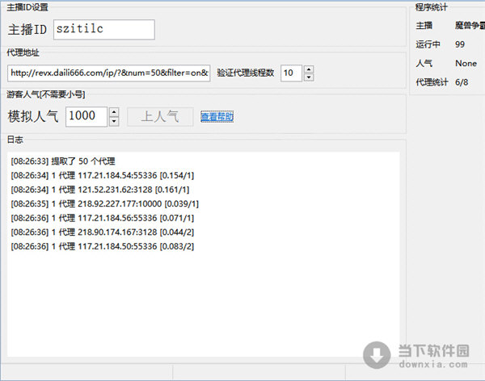Screen dimensions: 485x381
Task: Select log entry 117.21.184.50:55336
Action: click(x=103, y=246)
